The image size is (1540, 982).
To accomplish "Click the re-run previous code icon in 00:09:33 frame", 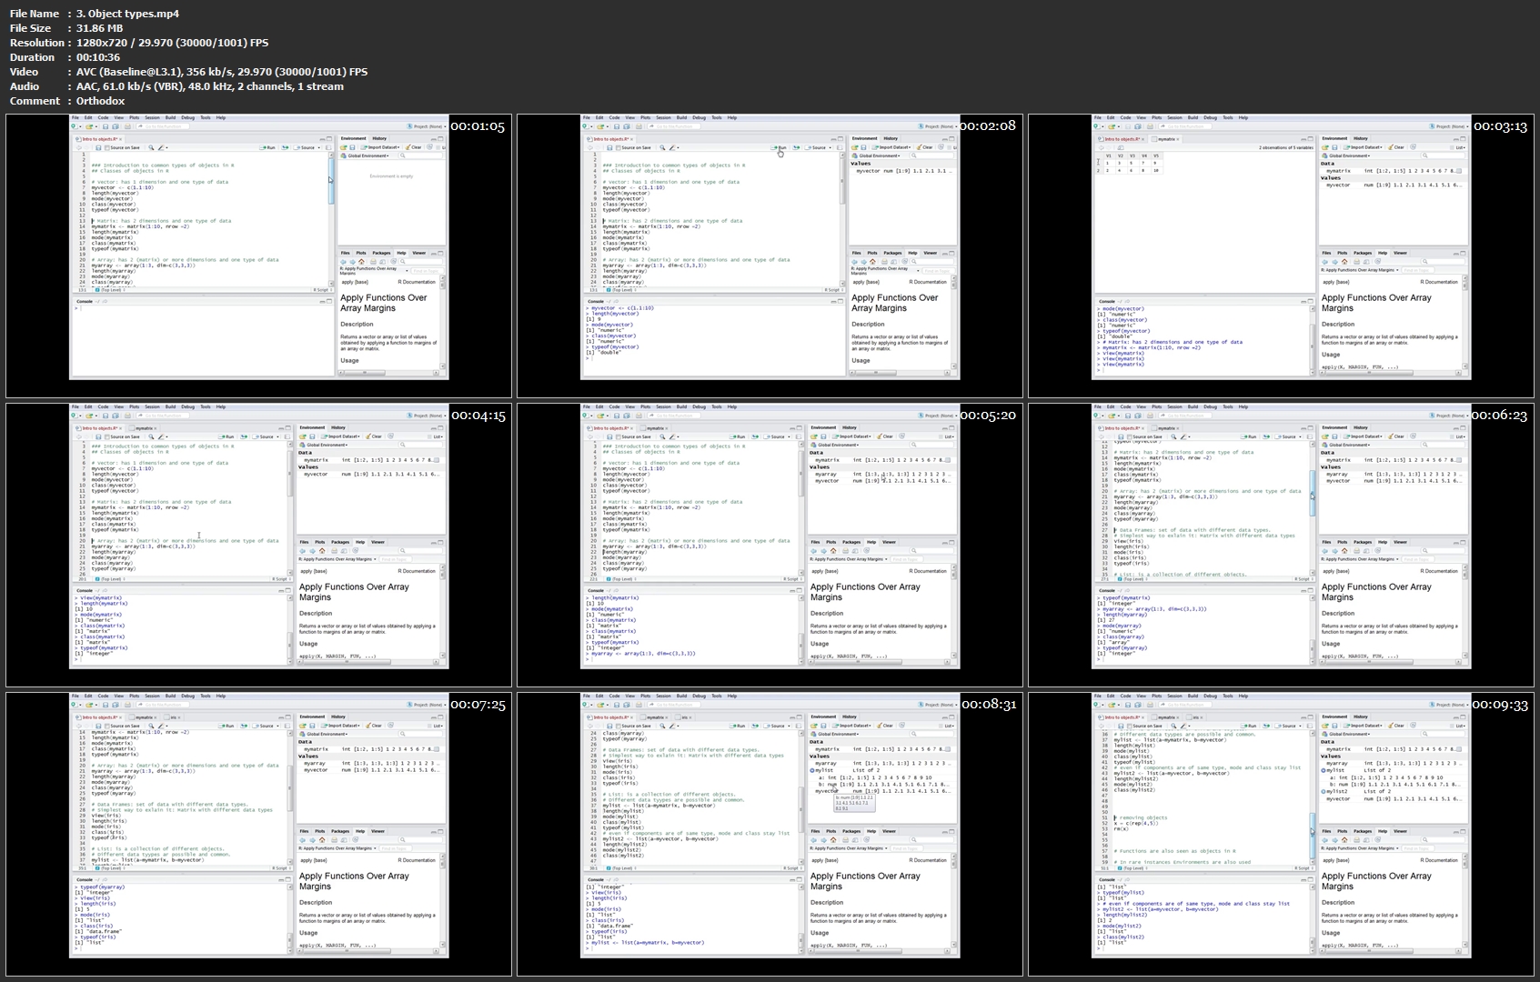I will point(1266,726).
